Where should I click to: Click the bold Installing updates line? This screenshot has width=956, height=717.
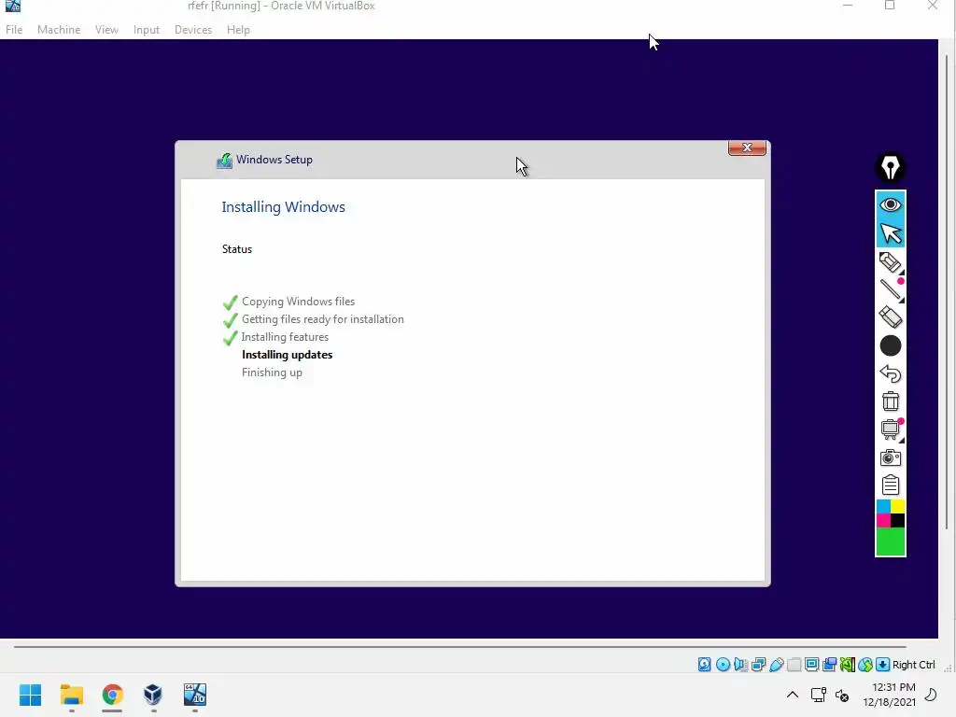288,354
